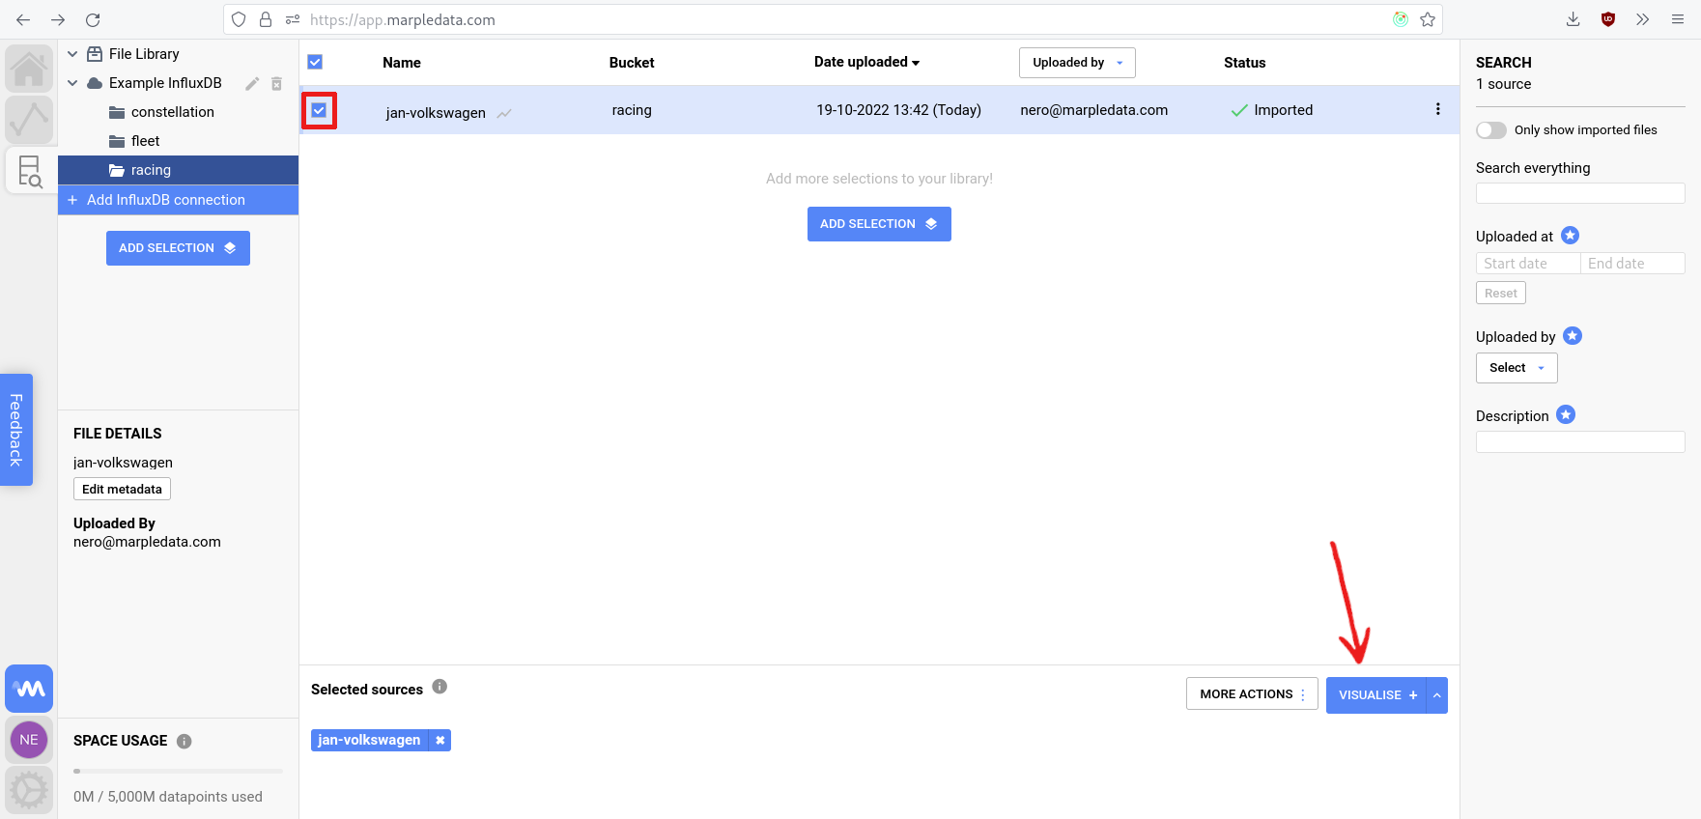
Task: Uncheck the jan-volkswagen row checkbox
Action: tap(319, 110)
